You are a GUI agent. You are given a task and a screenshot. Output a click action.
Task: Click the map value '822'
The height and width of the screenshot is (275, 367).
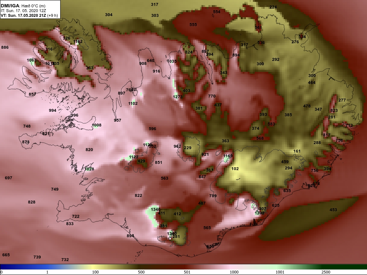[x=138, y=195]
